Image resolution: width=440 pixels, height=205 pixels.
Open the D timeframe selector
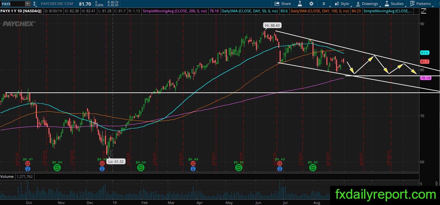324,4
